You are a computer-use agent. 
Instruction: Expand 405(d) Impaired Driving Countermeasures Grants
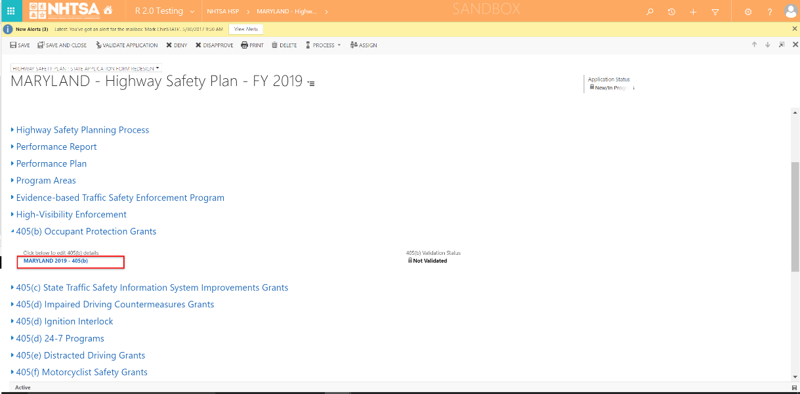[x=112, y=305]
